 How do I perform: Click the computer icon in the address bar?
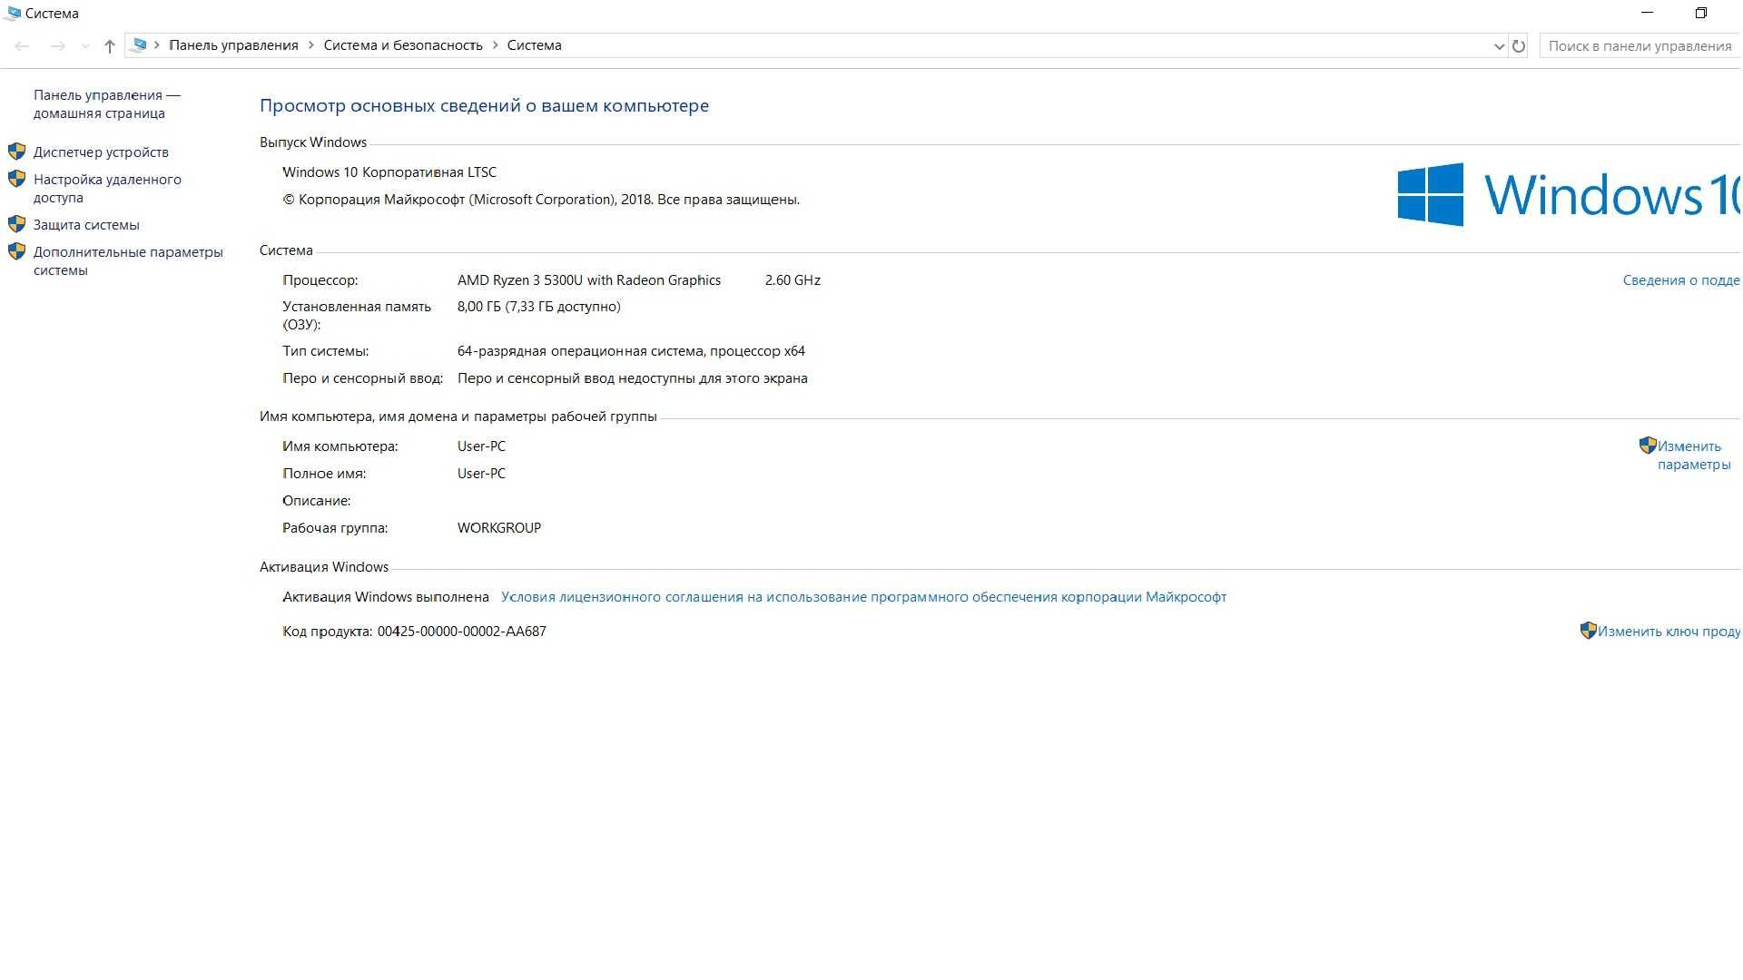coord(139,44)
